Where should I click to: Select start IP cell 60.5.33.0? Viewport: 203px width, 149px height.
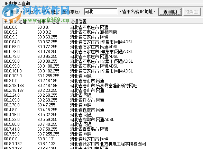(12, 120)
